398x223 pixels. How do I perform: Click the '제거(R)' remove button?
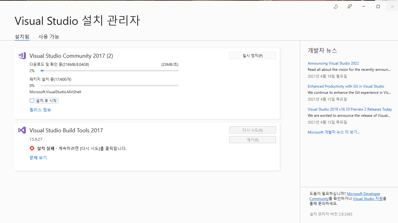coord(253,140)
